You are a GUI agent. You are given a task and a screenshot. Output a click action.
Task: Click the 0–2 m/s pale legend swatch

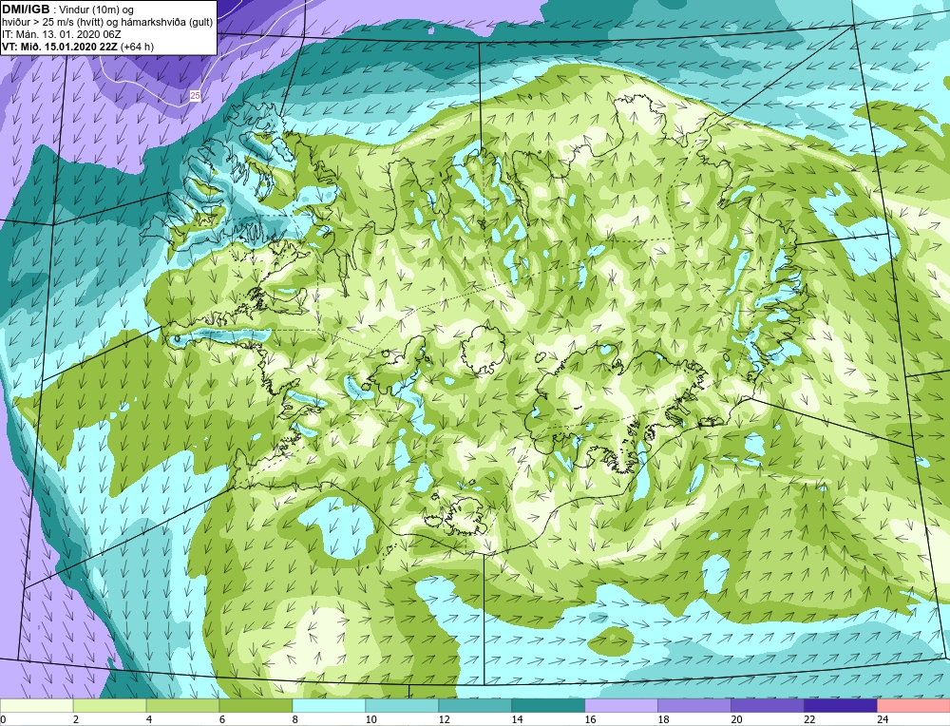coord(36,706)
